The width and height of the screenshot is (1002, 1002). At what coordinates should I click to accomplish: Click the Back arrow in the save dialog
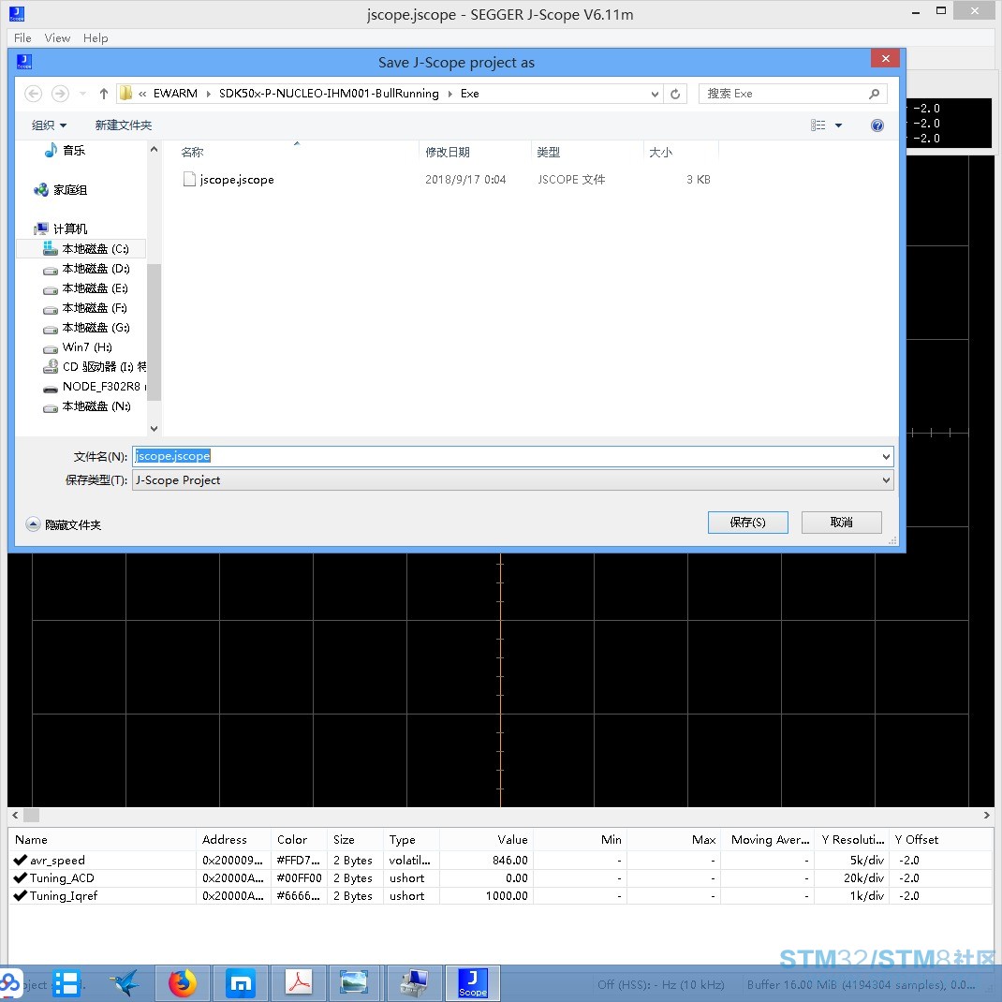(x=33, y=94)
